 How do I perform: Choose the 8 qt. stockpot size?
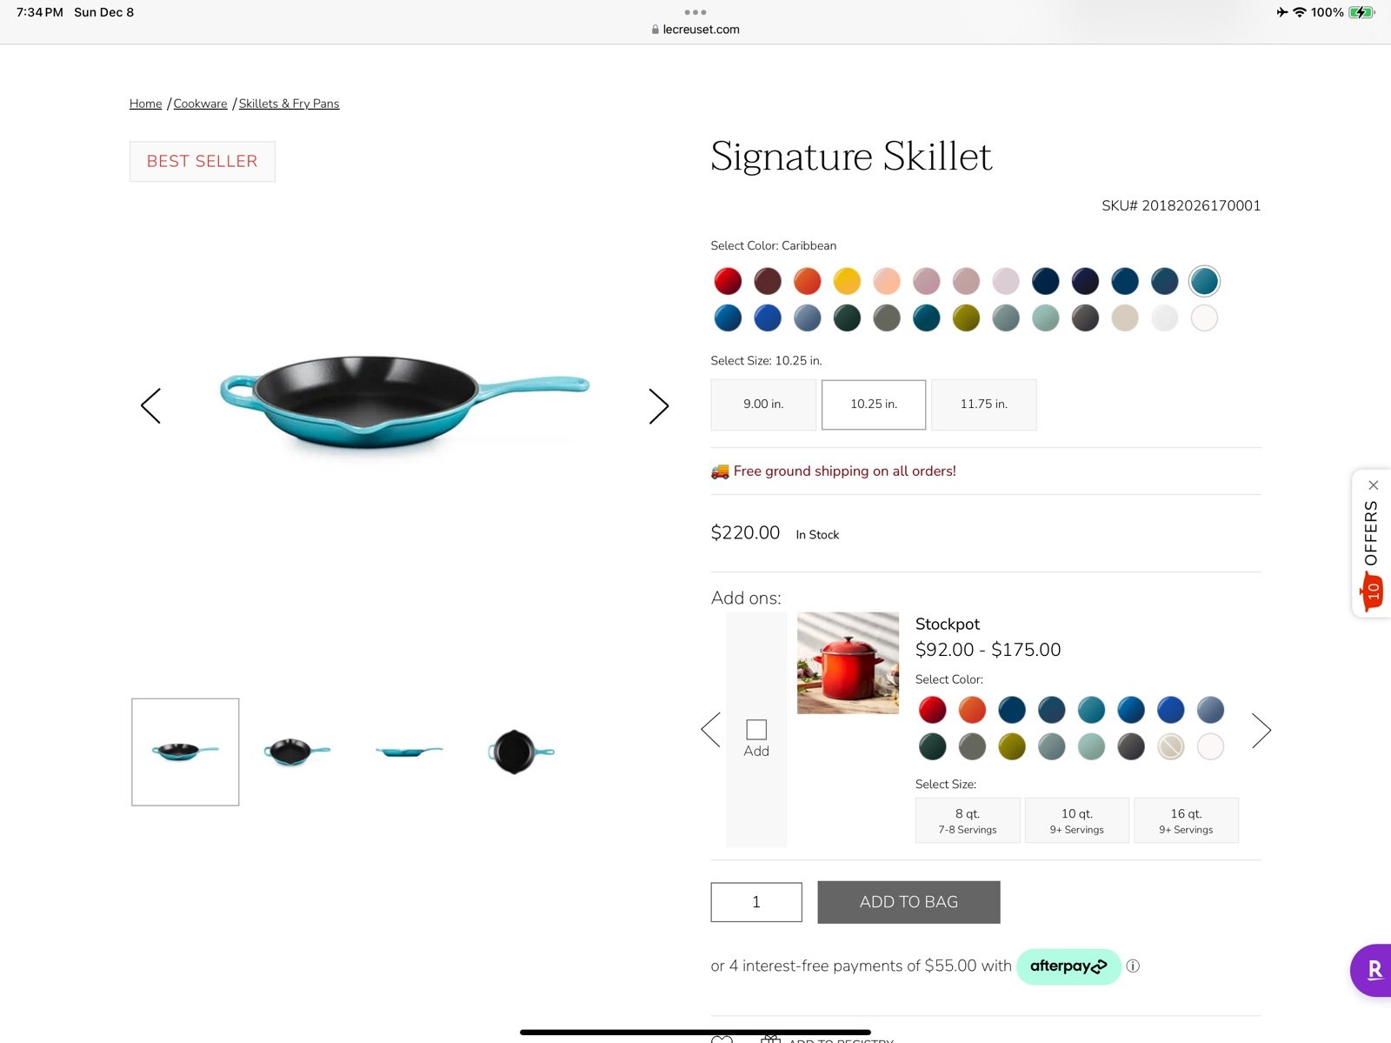[968, 820]
